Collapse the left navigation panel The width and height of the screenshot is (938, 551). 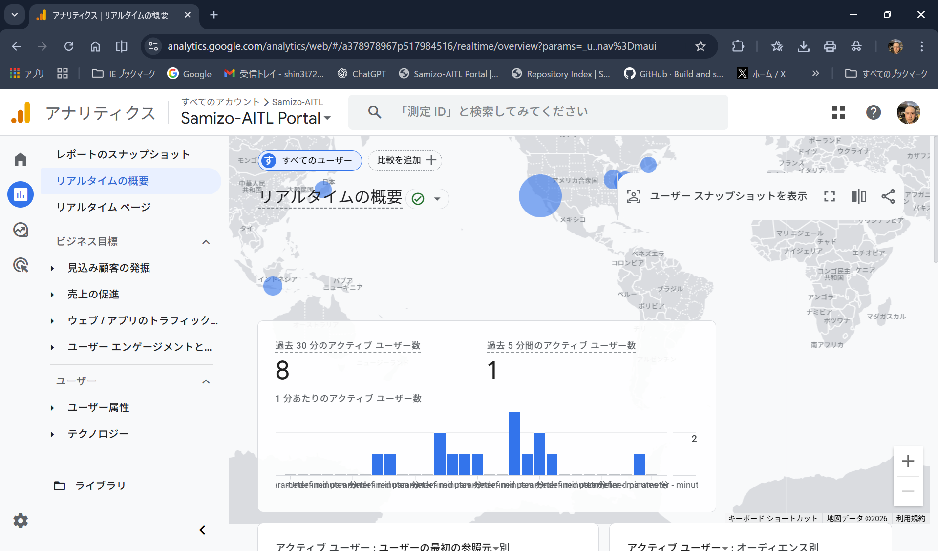pyautogui.click(x=202, y=530)
